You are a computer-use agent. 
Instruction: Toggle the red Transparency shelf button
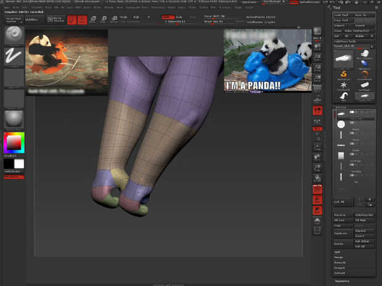pos(317,200)
